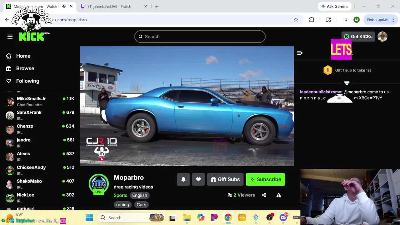Select the English language tag
Image resolution: width=400 pixels, height=225 pixels.
[x=139, y=195]
